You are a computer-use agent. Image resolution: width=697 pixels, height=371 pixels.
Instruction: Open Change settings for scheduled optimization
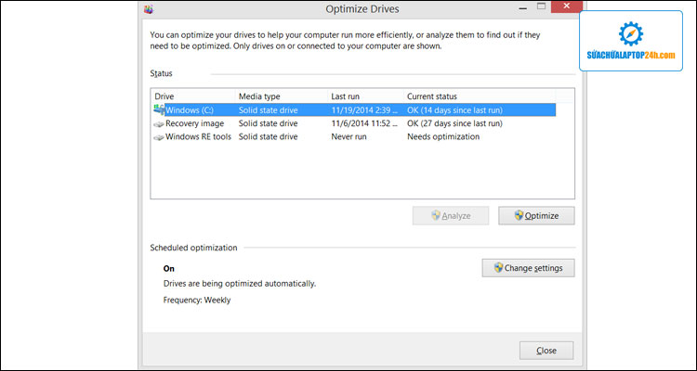coord(528,268)
